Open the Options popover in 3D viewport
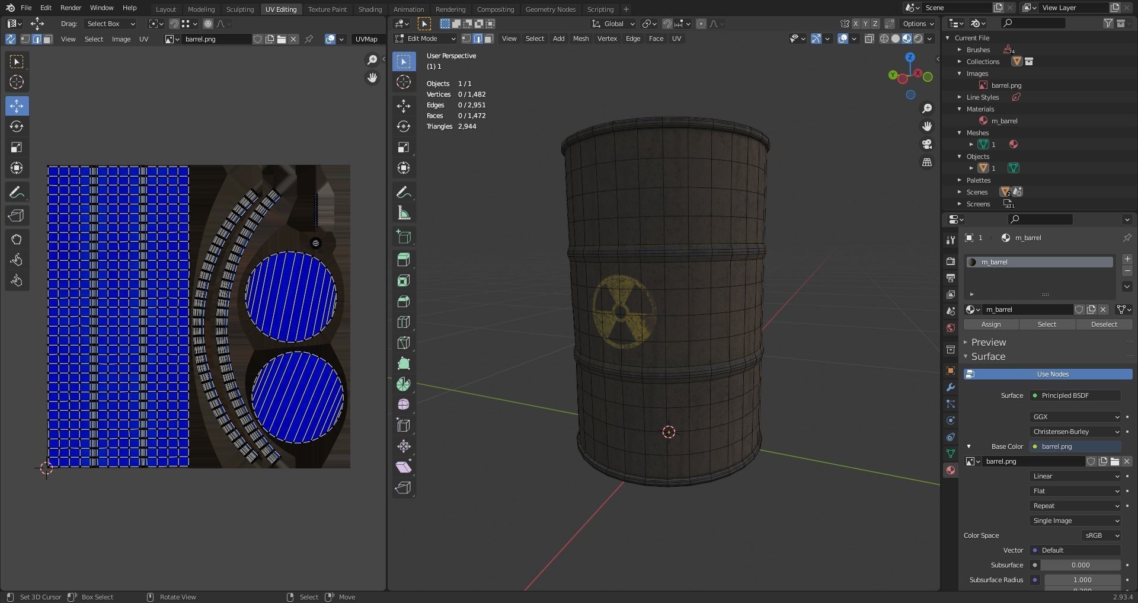1138x603 pixels. (x=918, y=24)
